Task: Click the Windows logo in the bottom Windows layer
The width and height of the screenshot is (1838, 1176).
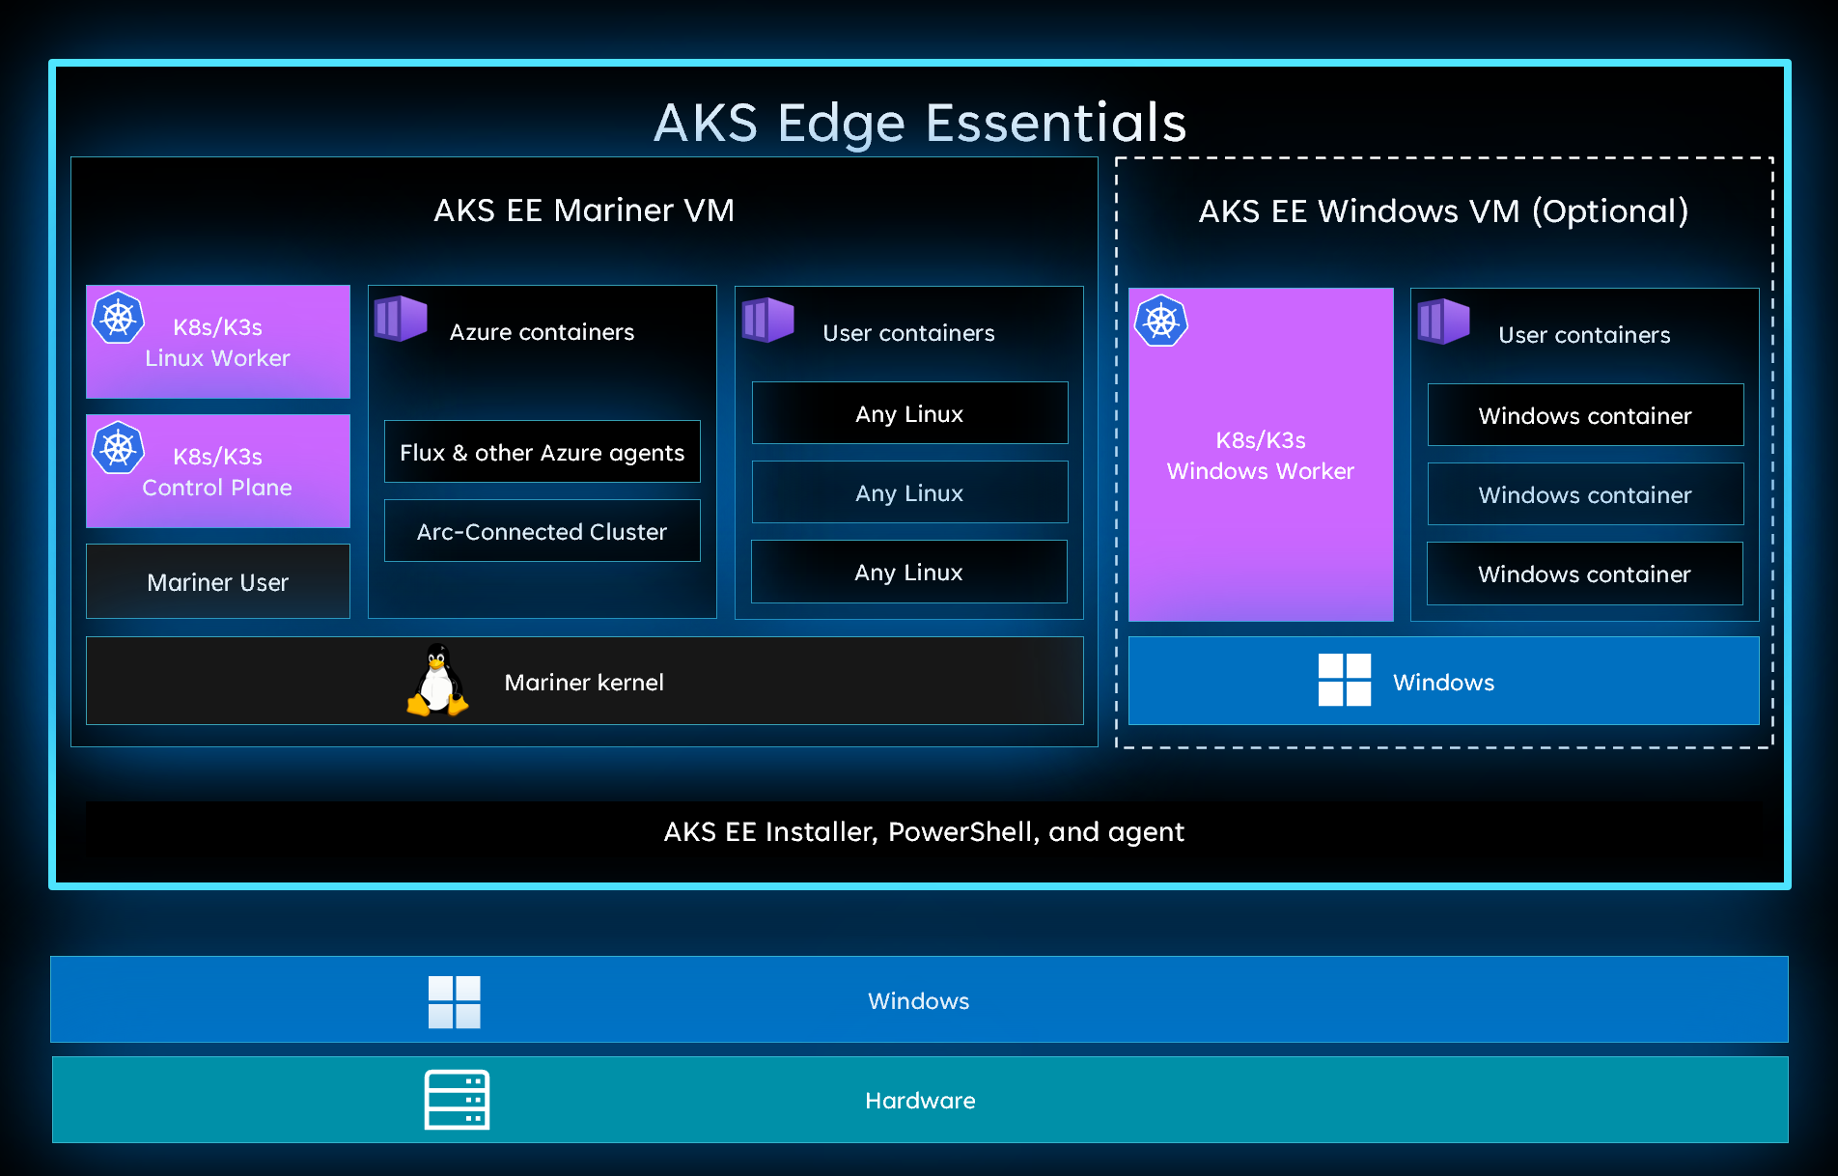Action: click(454, 1001)
